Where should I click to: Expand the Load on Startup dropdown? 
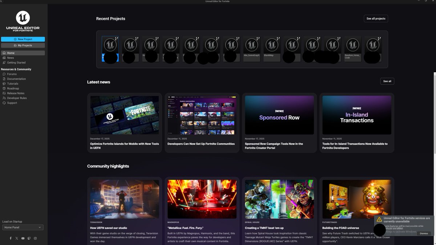click(x=23, y=228)
